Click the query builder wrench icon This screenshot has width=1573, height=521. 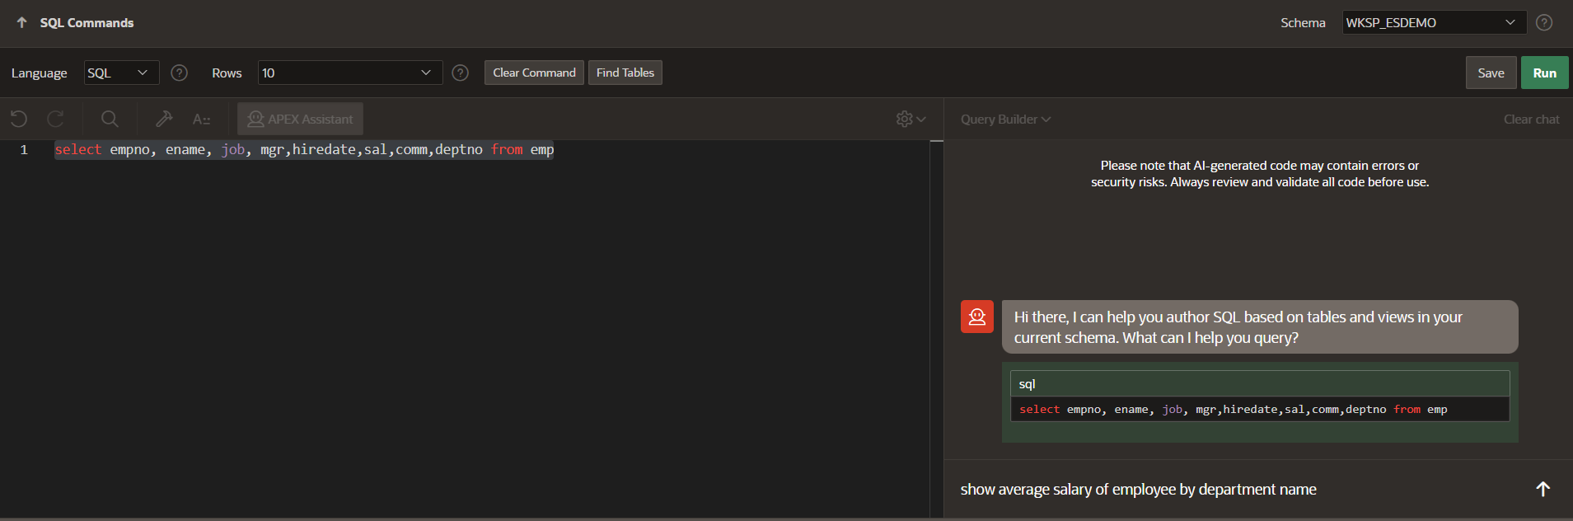[164, 119]
